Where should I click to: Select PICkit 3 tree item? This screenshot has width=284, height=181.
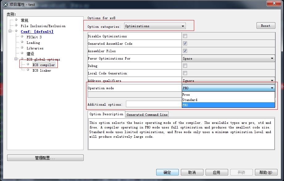click(34, 37)
